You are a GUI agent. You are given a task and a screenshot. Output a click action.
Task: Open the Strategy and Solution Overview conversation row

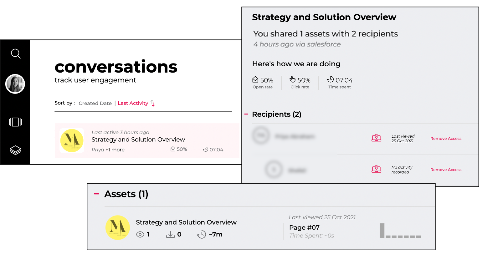(147, 140)
